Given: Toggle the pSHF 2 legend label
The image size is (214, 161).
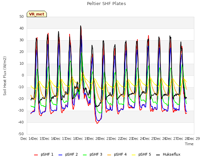Looking at the screenshot, I should (x=71, y=154).
